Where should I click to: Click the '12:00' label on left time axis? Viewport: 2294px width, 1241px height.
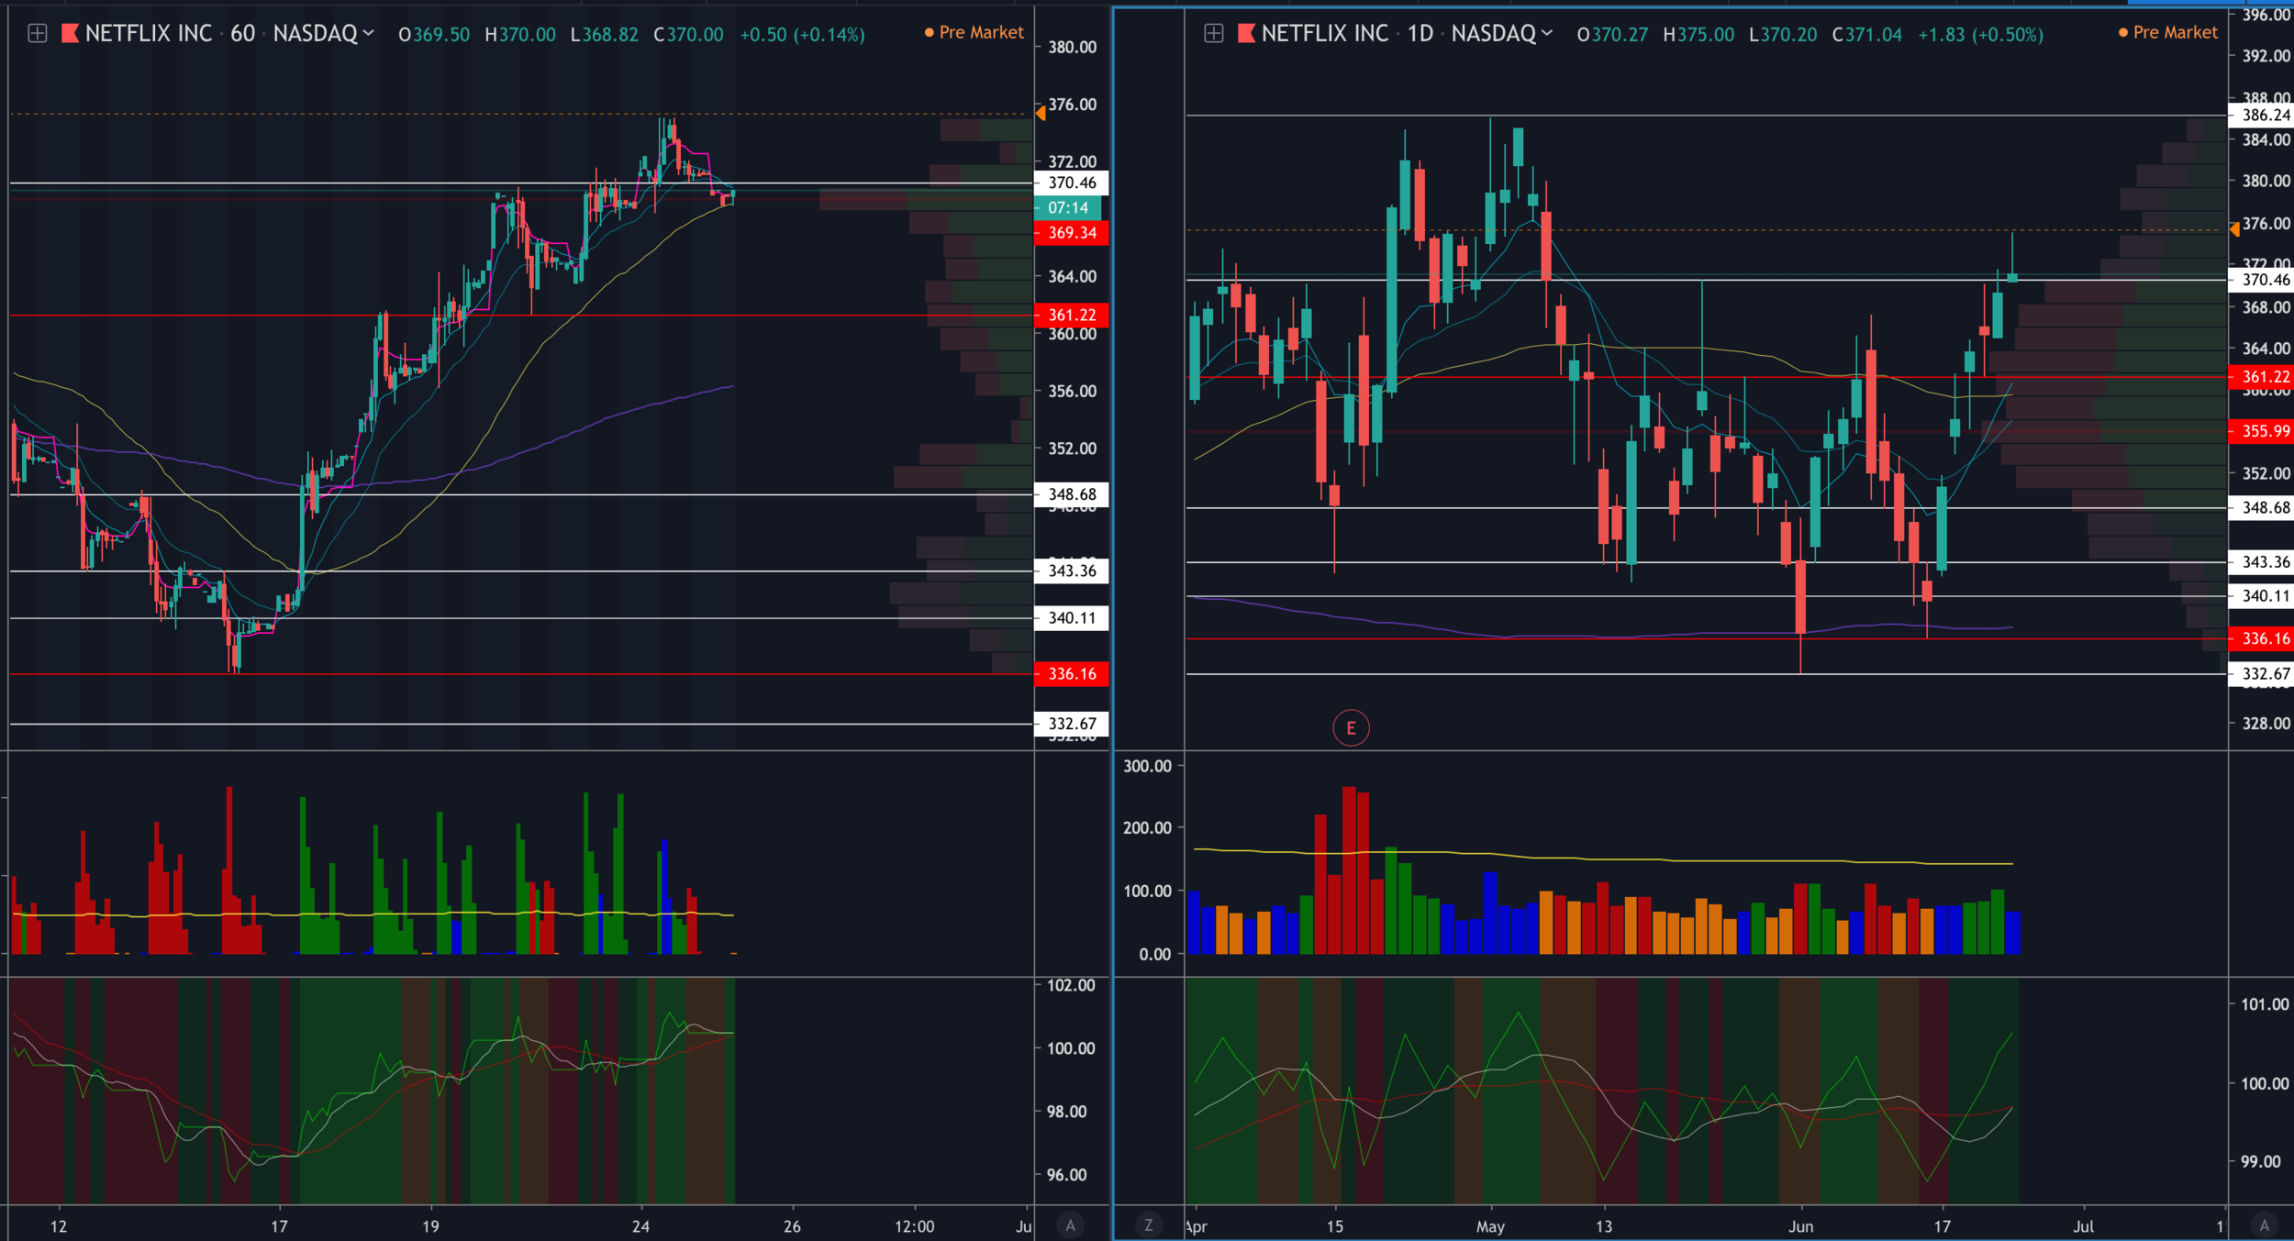pos(914,1226)
